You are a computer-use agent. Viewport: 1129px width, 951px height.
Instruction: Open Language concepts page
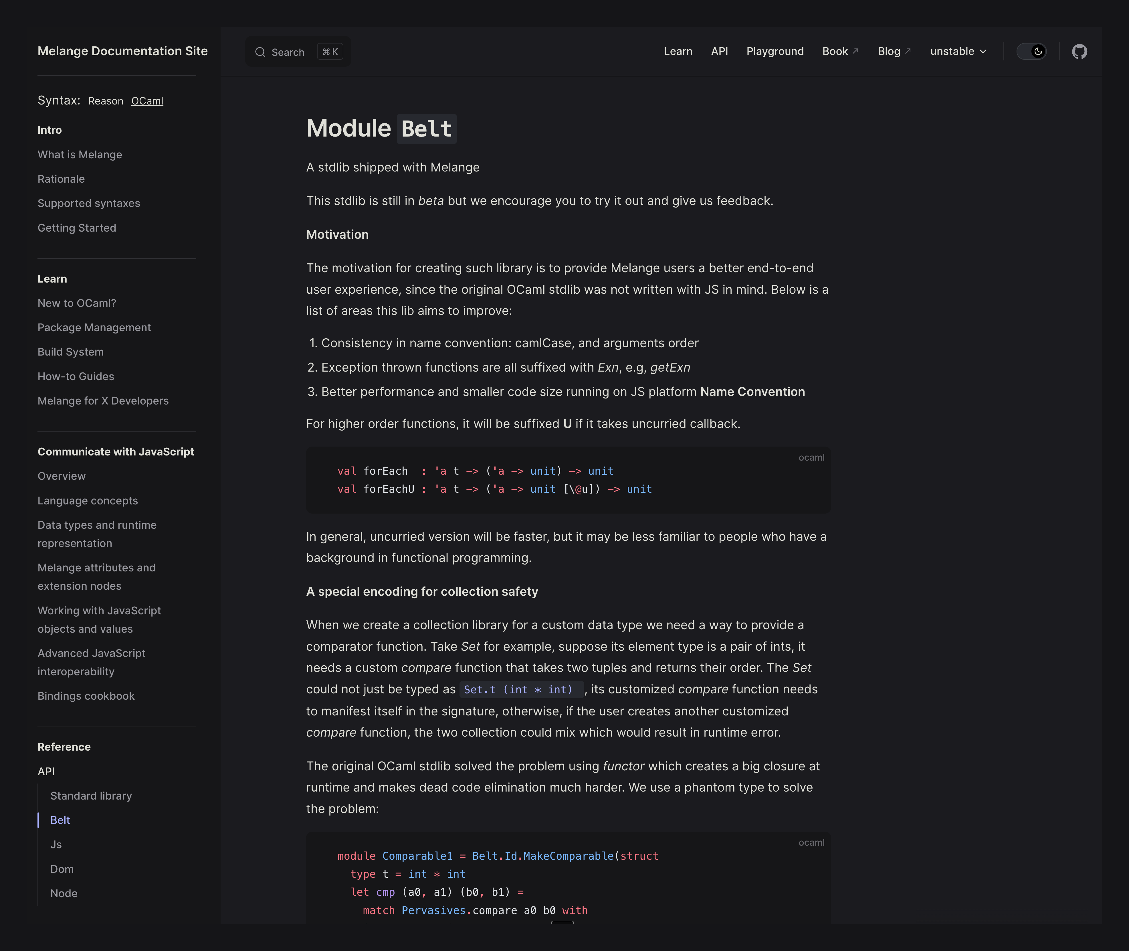click(x=88, y=501)
